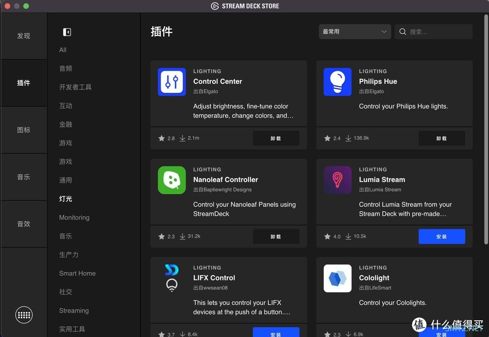Click Control Center 2.1m download icon
489x337 pixels.
coord(182,138)
